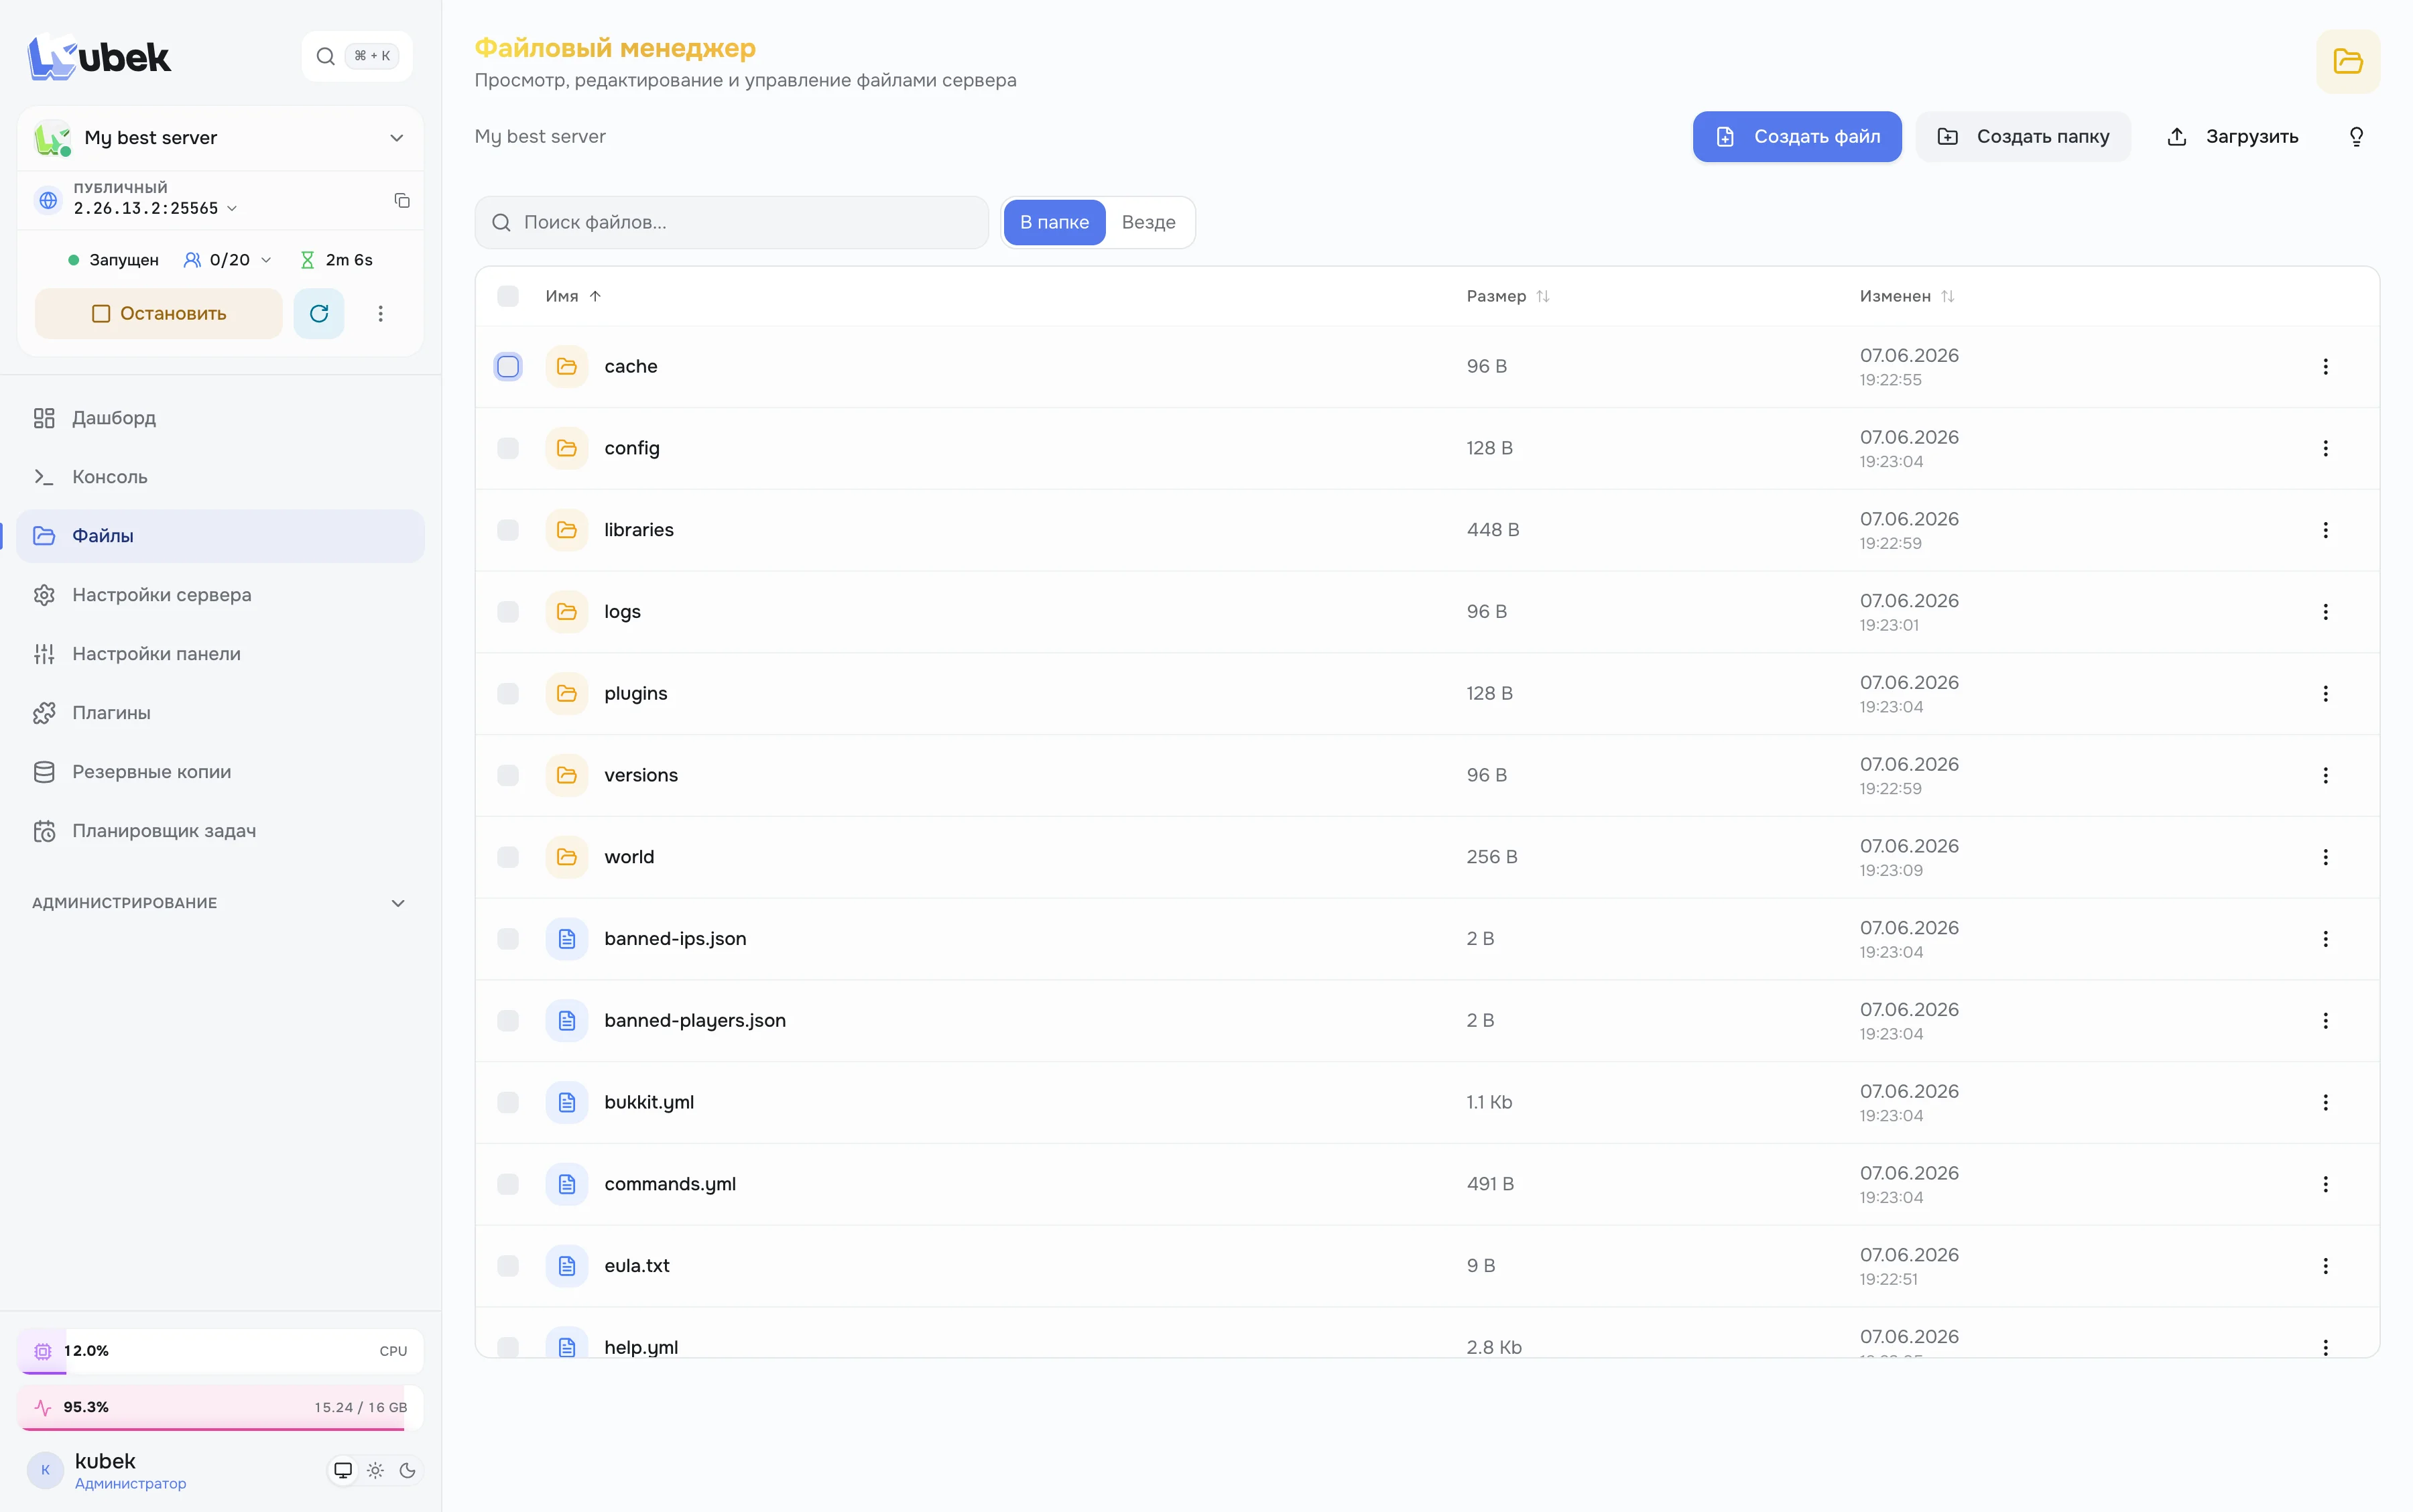
Task: Open the lightbulb tips icon
Action: [x=2356, y=137]
